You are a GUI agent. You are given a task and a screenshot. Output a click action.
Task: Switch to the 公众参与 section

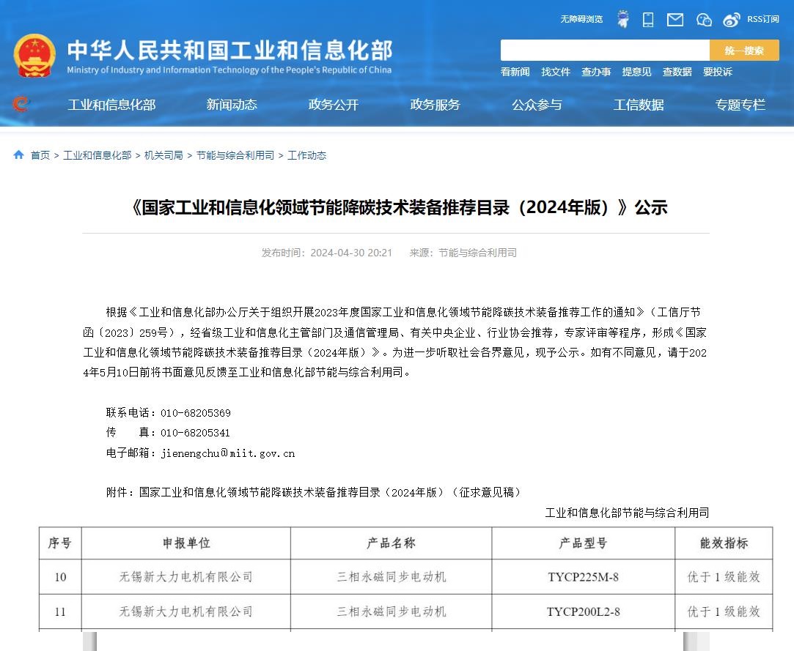[x=537, y=105]
